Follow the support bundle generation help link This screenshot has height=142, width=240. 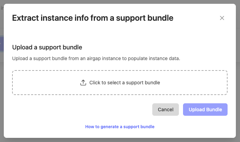[x=120, y=127]
